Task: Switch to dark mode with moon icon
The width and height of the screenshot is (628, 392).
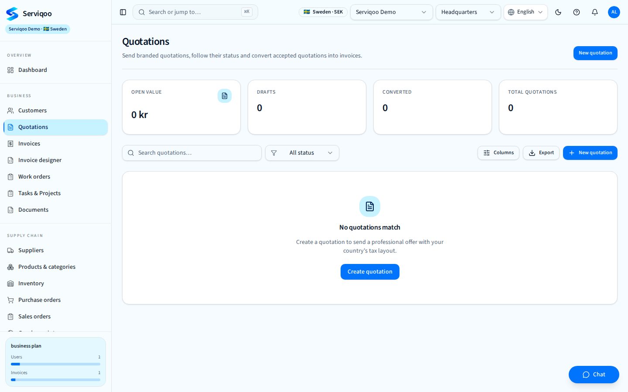Action: (x=558, y=12)
